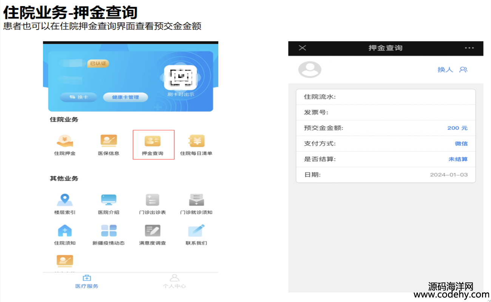Image resolution: width=491 pixels, height=302 pixels.
Task: Click the gray patient avatar
Action: pos(310,69)
